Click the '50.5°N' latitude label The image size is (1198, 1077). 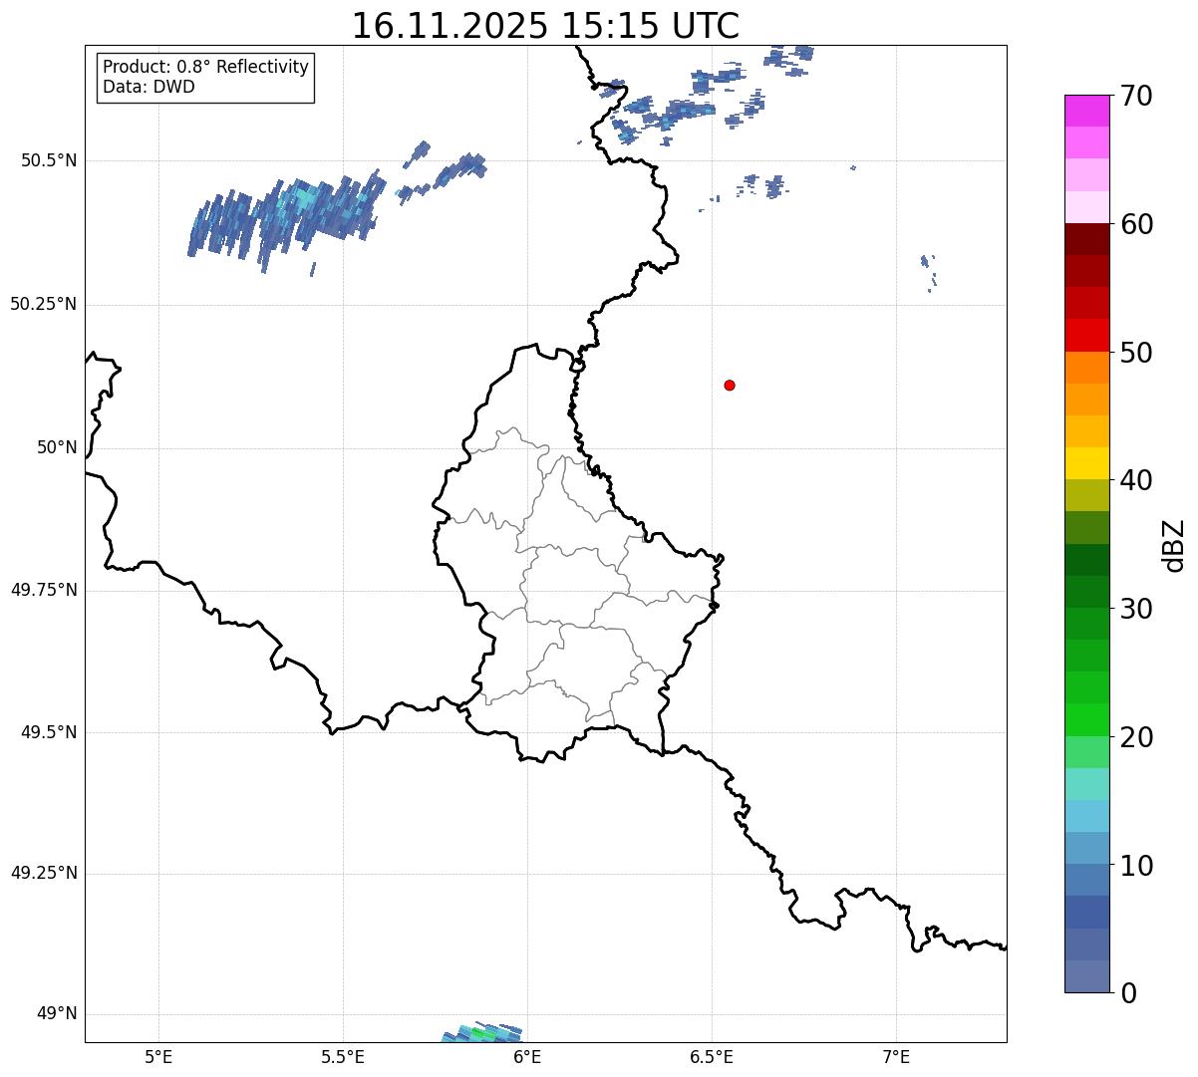tap(48, 160)
